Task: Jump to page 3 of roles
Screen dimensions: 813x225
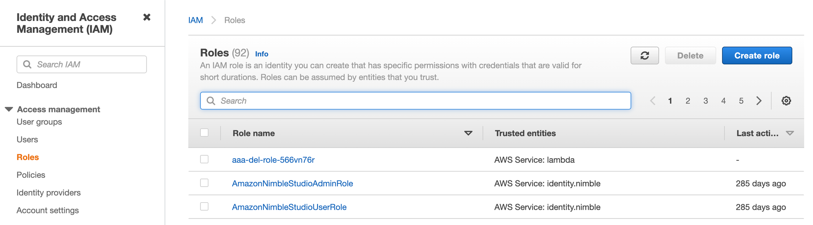Action: pyautogui.click(x=705, y=101)
